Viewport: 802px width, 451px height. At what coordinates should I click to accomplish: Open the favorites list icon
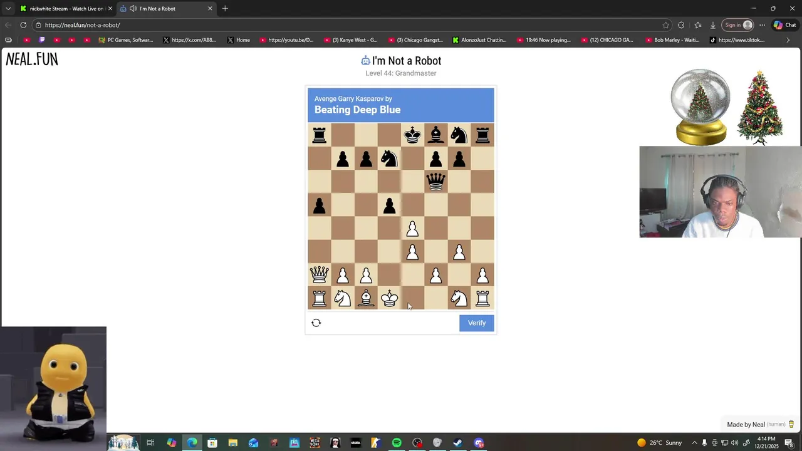click(x=697, y=25)
